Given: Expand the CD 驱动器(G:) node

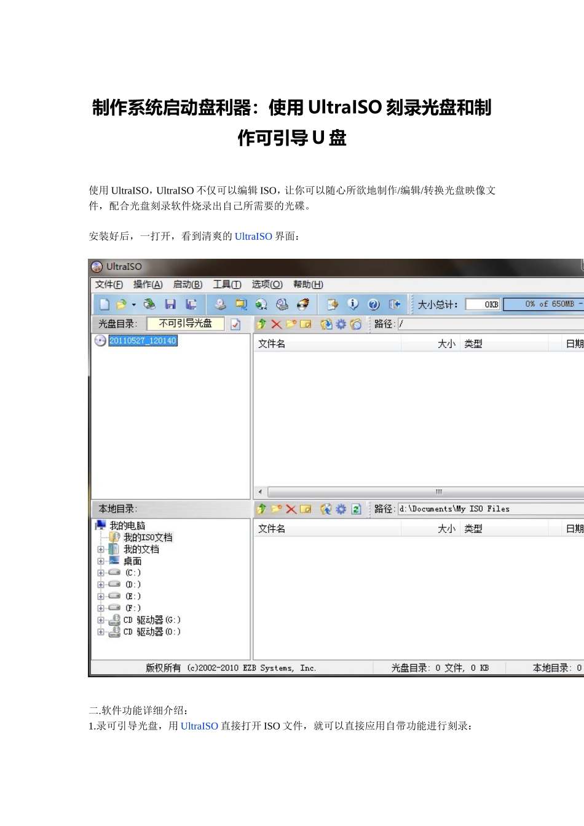Looking at the screenshot, I should [x=101, y=620].
